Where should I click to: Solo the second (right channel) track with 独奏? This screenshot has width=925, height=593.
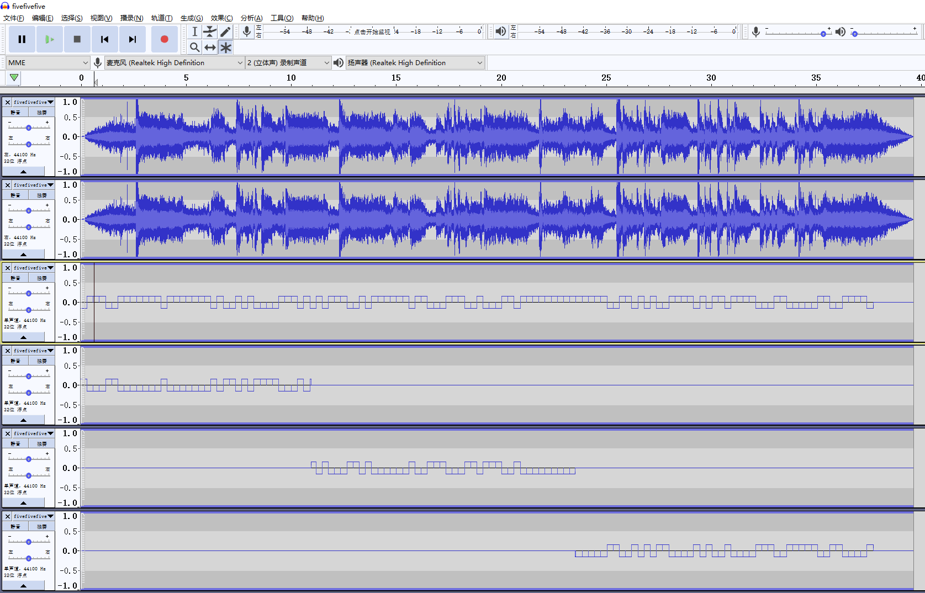pos(42,195)
